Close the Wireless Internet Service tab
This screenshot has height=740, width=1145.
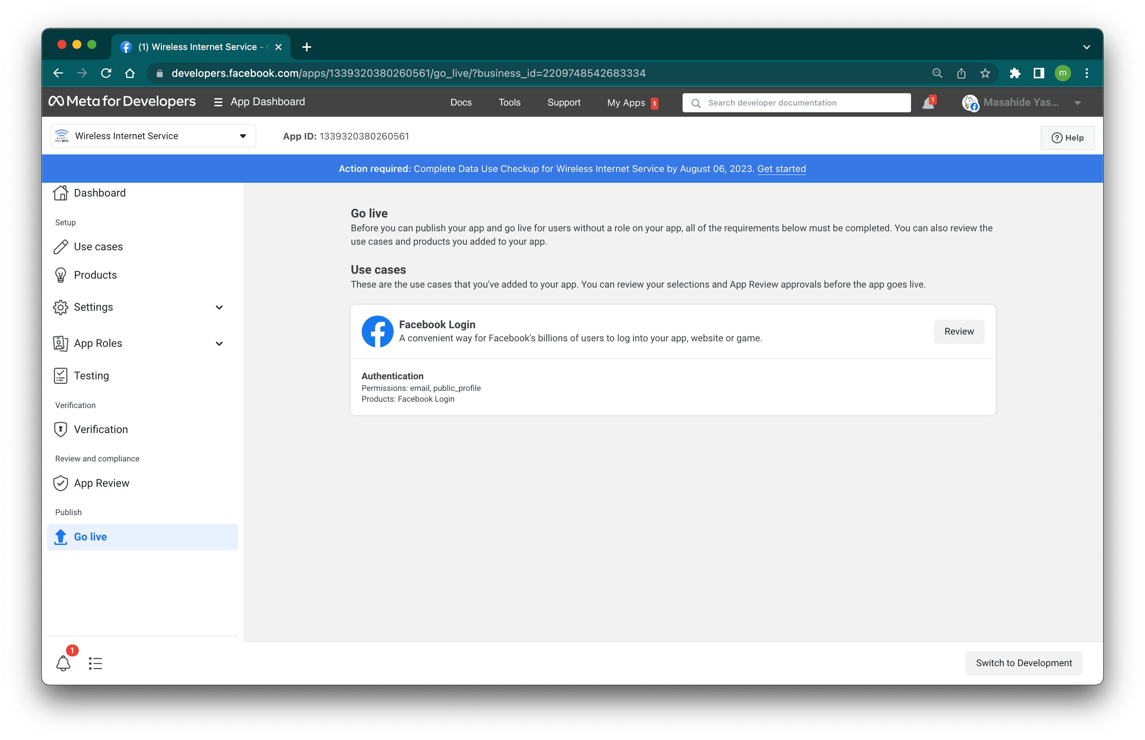[x=278, y=47]
